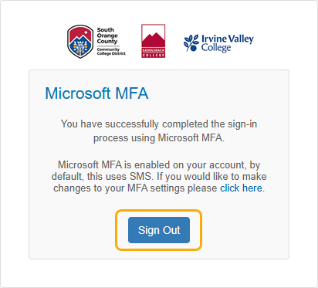Screen dimensions: 318x288
Task: Open the 'click here' MFA settings link
Action: click(x=241, y=188)
